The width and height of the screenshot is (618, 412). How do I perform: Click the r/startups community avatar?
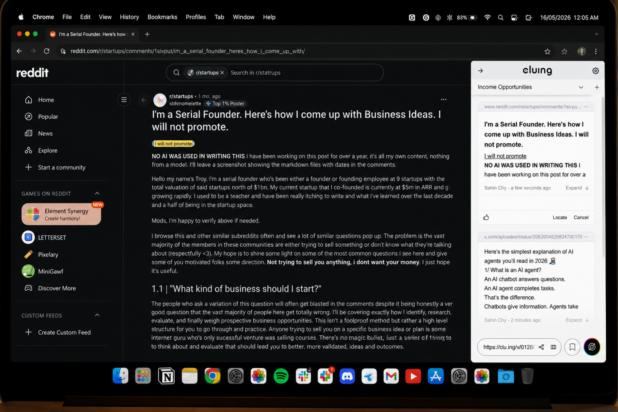point(160,100)
